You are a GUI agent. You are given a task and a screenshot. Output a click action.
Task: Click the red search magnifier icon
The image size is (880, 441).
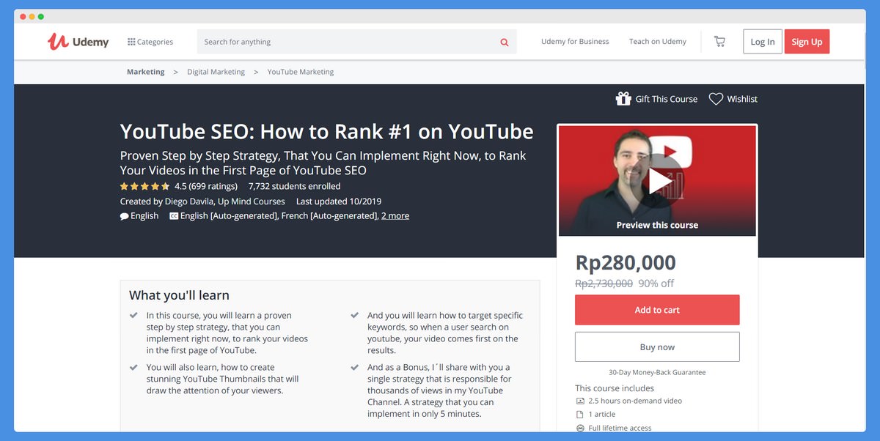coord(505,42)
